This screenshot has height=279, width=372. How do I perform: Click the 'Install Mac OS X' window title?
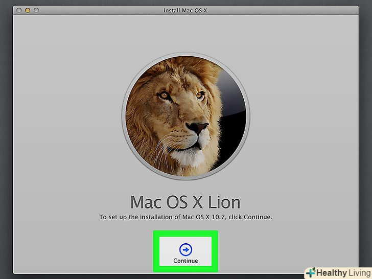[185, 10]
